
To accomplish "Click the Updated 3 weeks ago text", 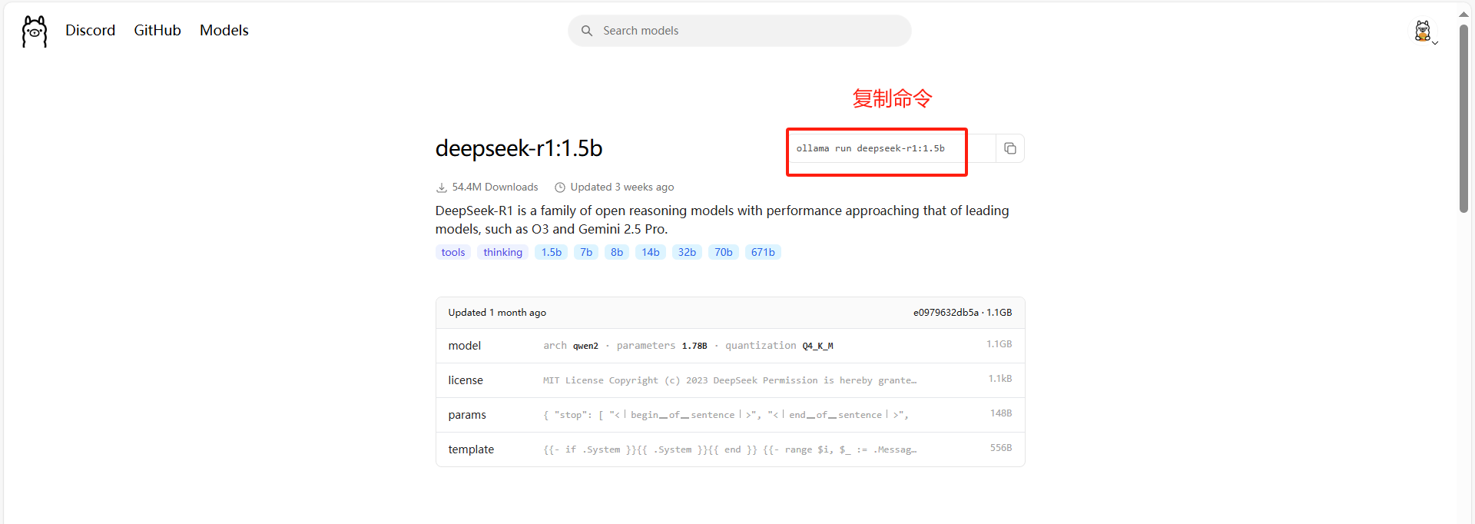I will [x=622, y=187].
